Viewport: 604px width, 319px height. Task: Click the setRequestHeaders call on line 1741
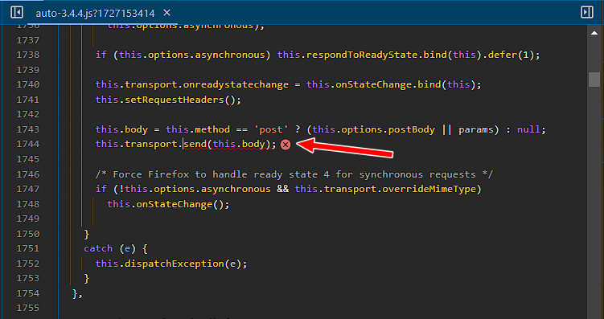(174, 100)
